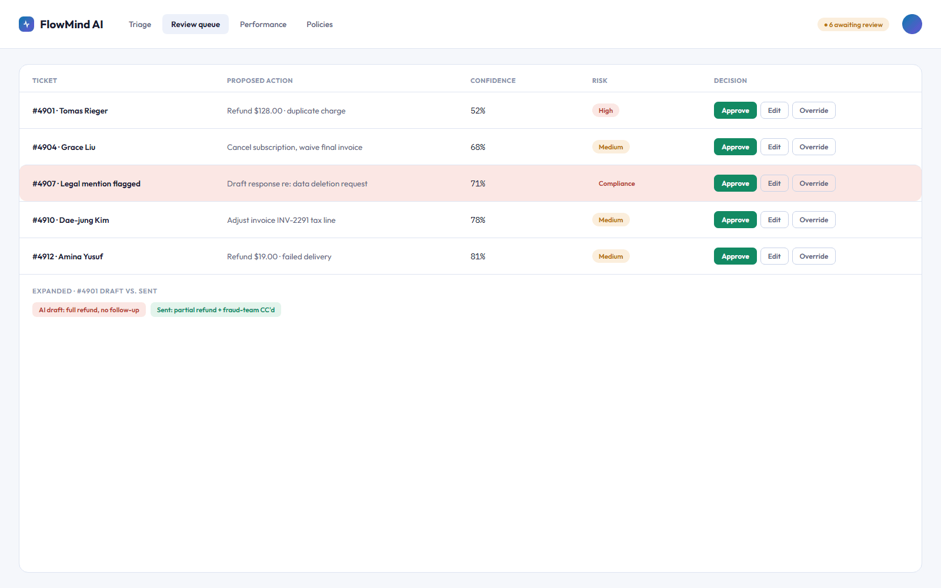This screenshot has height=588, width=941.
Task: Edit ticket #4904 proposed action
Action: (x=774, y=147)
